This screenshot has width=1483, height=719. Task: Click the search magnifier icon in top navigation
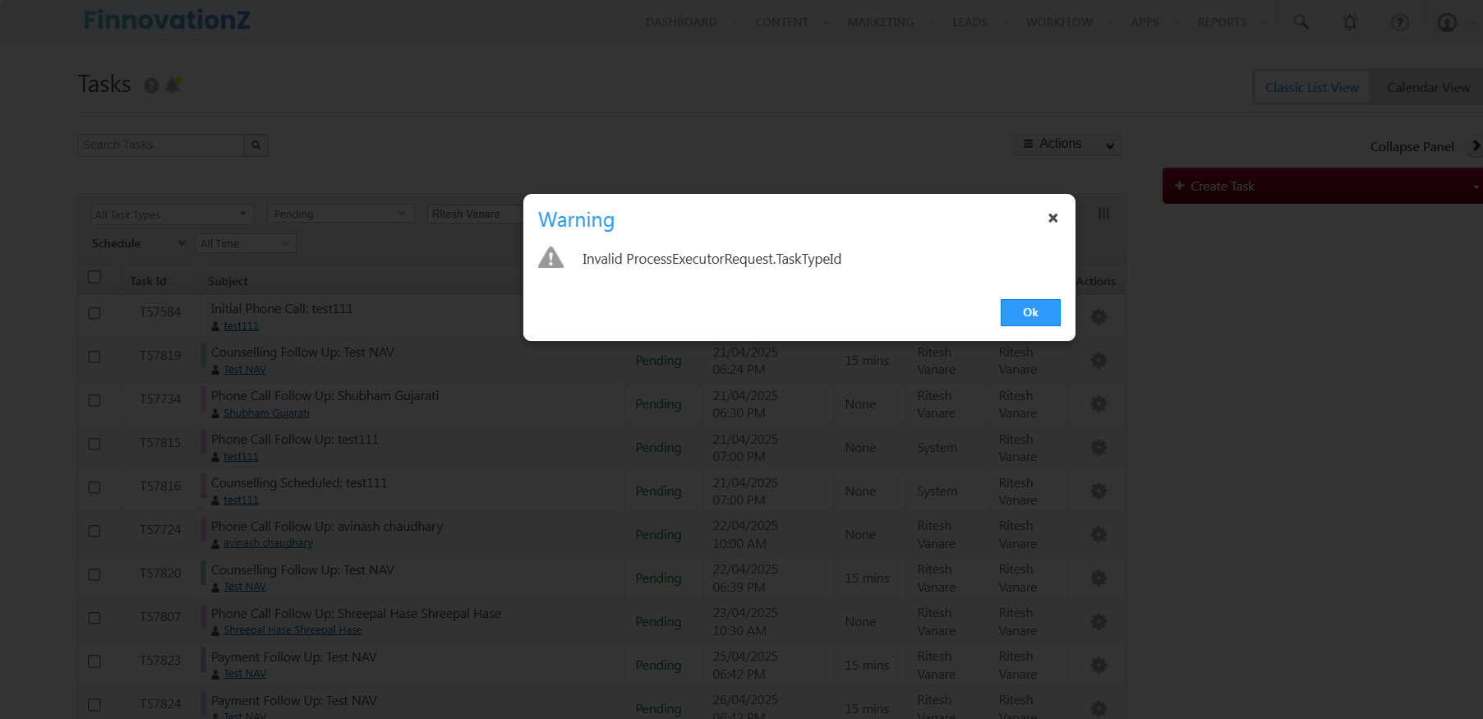tap(1301, 22)
